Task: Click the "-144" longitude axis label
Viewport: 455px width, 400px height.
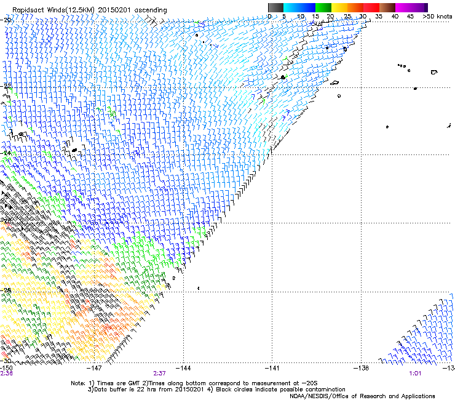Action: (x=183, y=368)
